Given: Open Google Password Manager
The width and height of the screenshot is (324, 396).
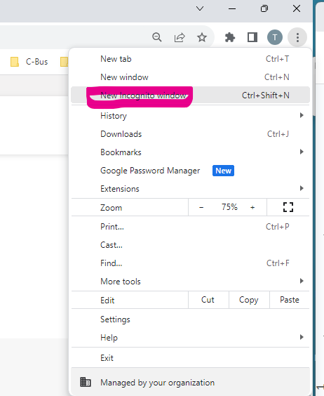Looking at the screenshot, I should 190,171.
